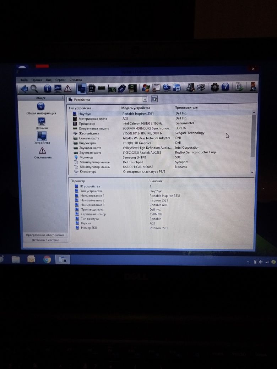The width and height of the screenshot is (277, 369).
Task: Open the blue info toolbar icon
Action: click(47, 88)
